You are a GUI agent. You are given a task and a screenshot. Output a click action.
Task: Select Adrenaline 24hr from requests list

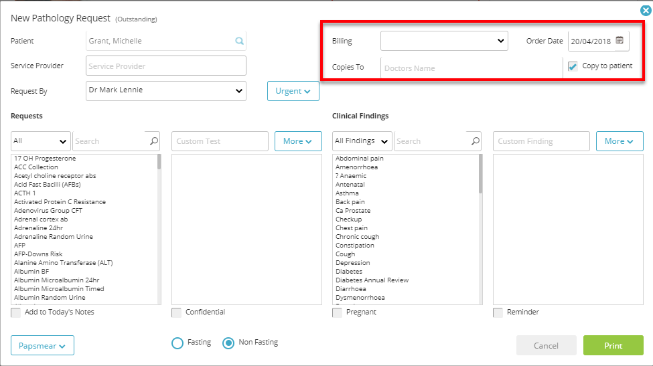coord(39,228)
